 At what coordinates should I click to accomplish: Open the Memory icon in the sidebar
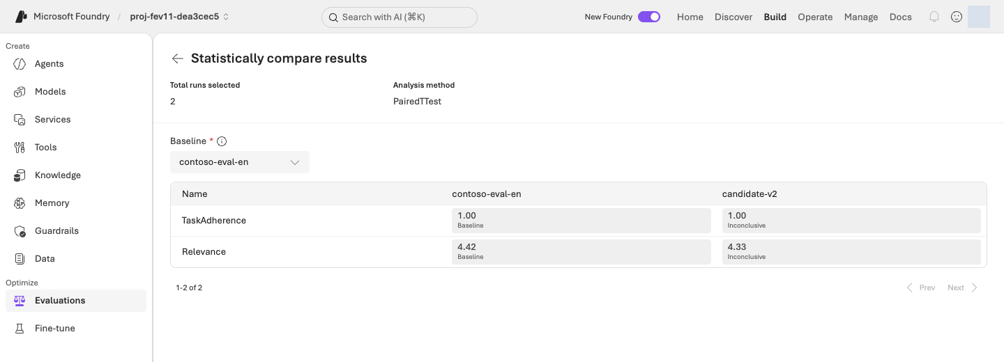click(x=20, y=203)
